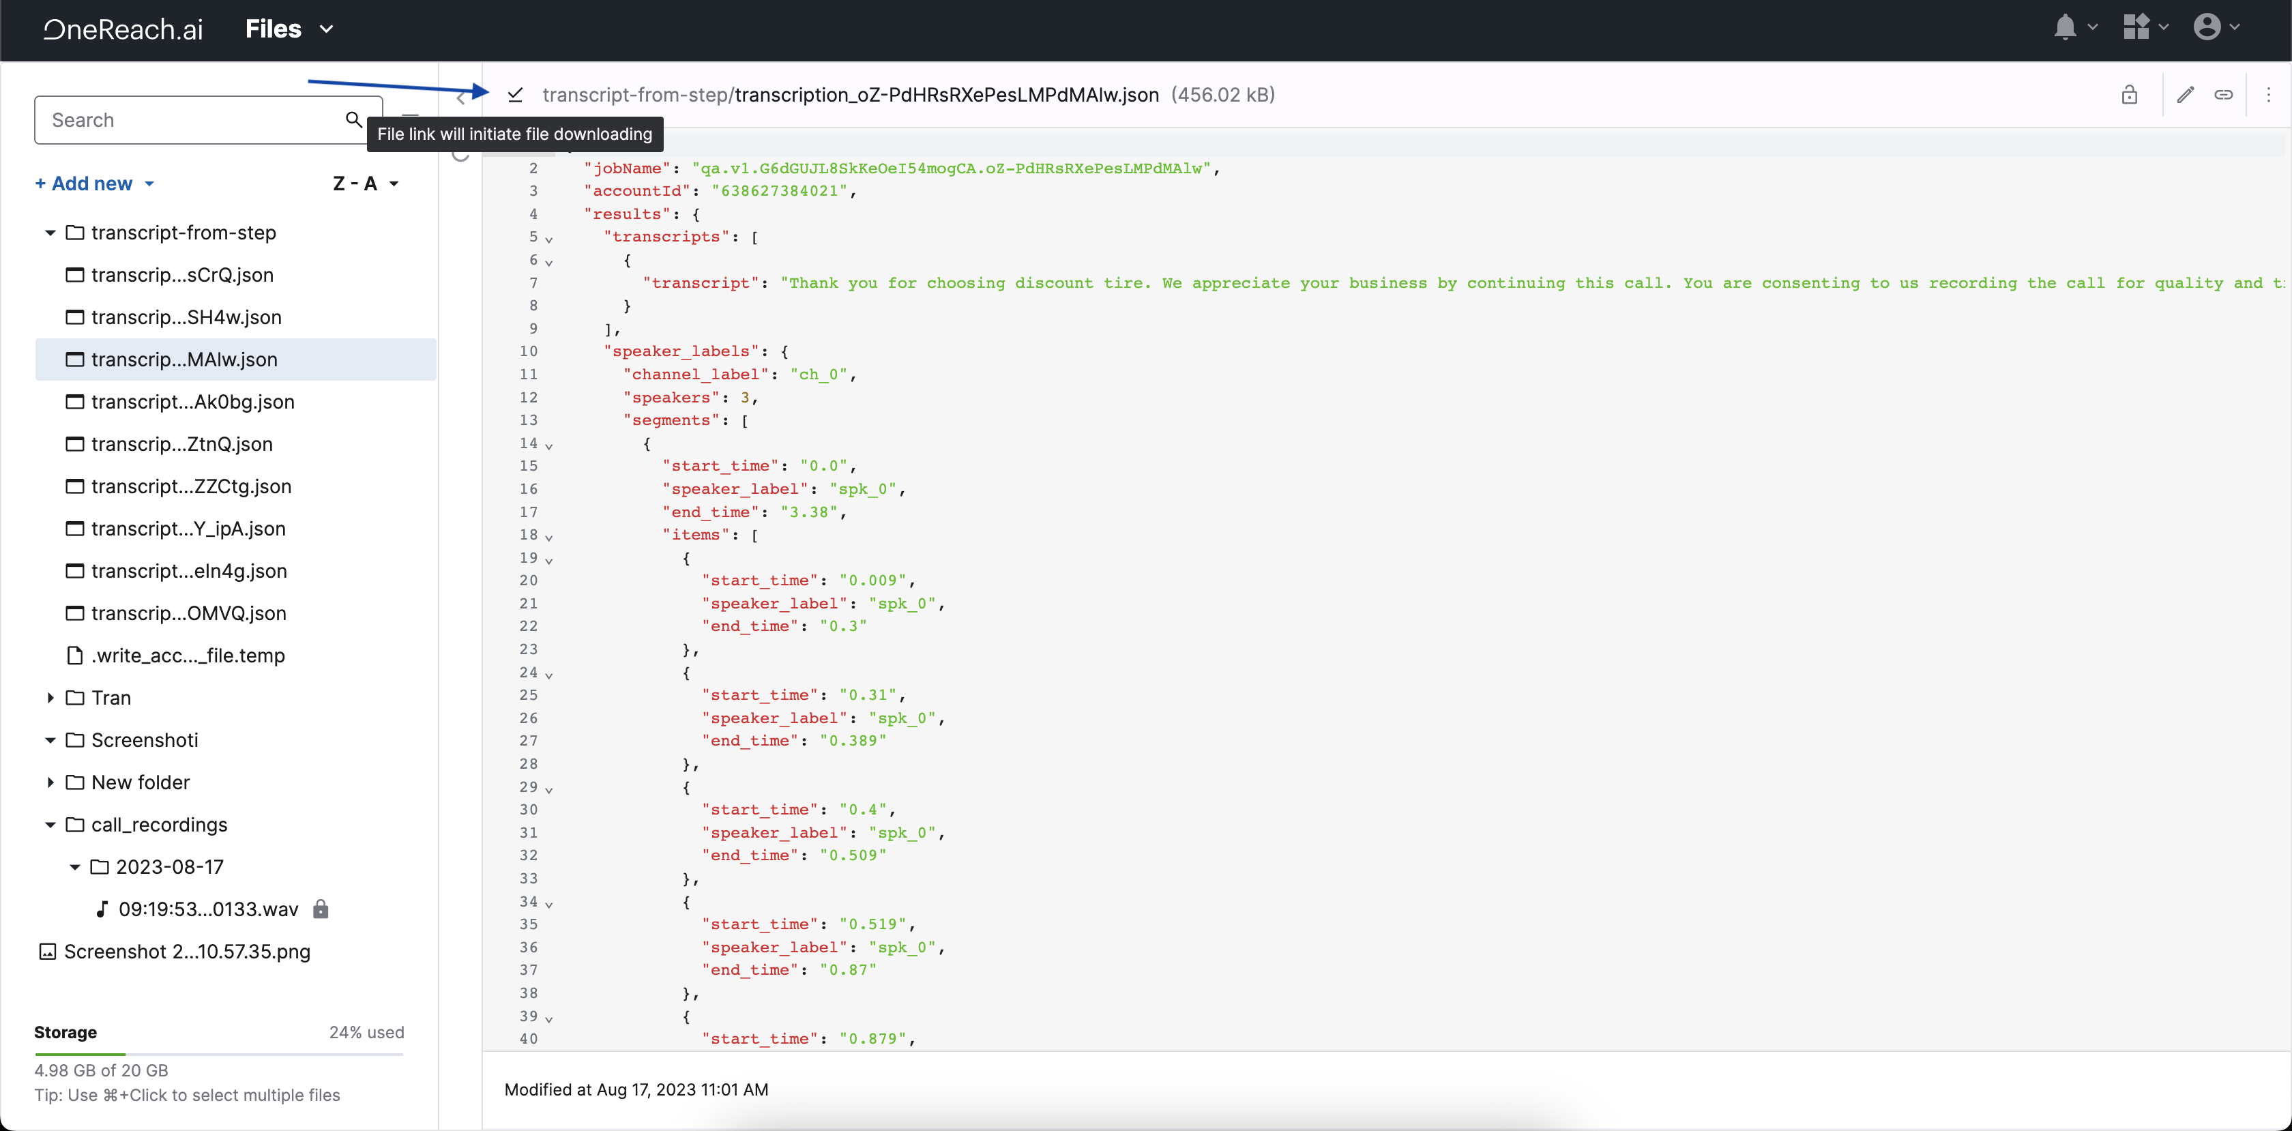Fold code at line 5 transcripts
The width and height of the screenshot is (2292, 1131).
coord(549,239)
